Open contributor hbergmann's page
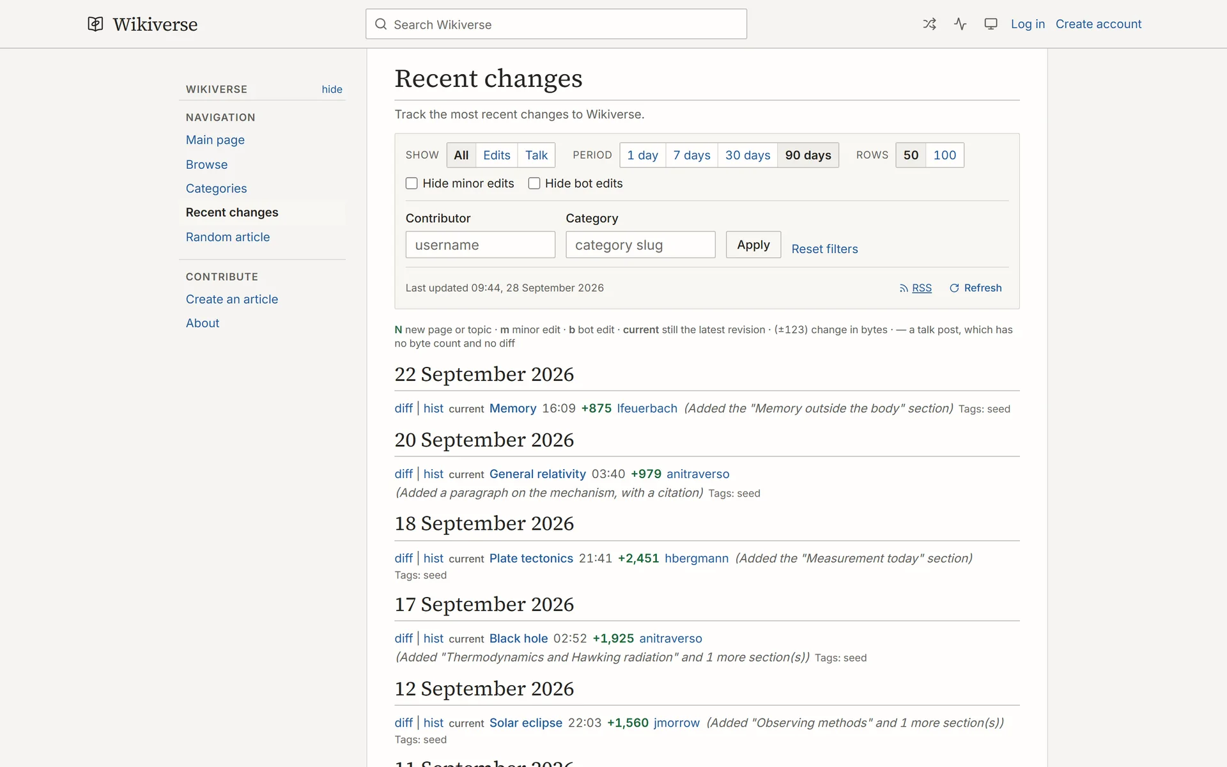 (697, 559)
